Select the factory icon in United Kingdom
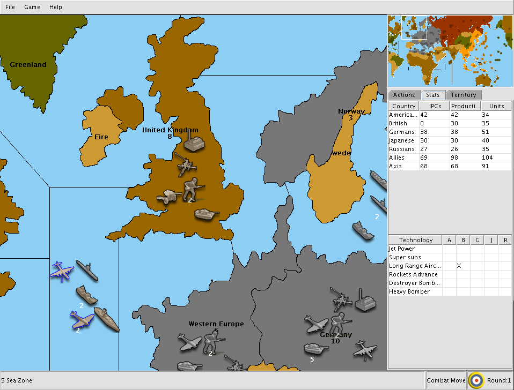 (x=194, y=141)
